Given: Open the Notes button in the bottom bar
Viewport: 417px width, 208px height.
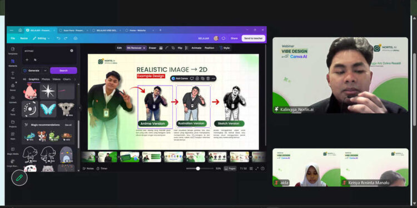Looking at the screenshot, I should (88, 169).
